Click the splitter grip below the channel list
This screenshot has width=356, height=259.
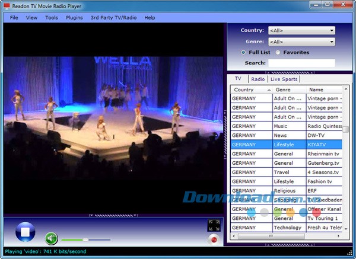coord(290,245)
